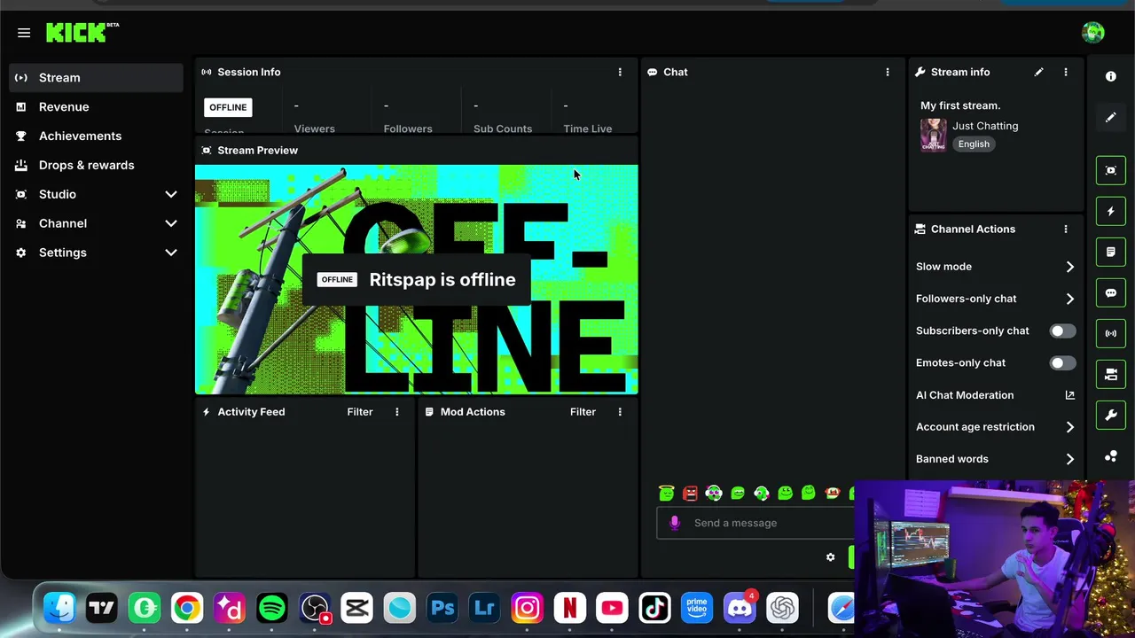
Task: Open Discord from the dock
Action: [740, 608]
